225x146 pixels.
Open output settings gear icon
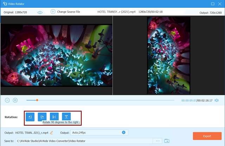(x=123, y=132)
